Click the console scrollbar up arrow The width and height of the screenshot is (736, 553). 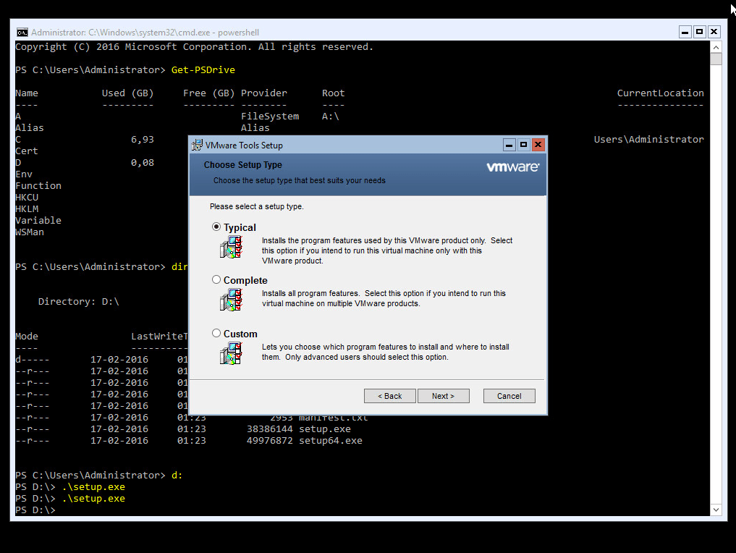tap(716, 47)
